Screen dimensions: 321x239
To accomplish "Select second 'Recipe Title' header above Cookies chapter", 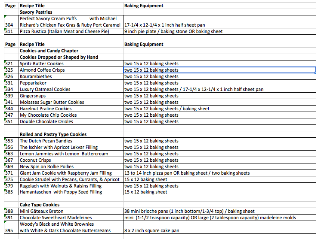I will pyautogui.click(x=71, y=44).
